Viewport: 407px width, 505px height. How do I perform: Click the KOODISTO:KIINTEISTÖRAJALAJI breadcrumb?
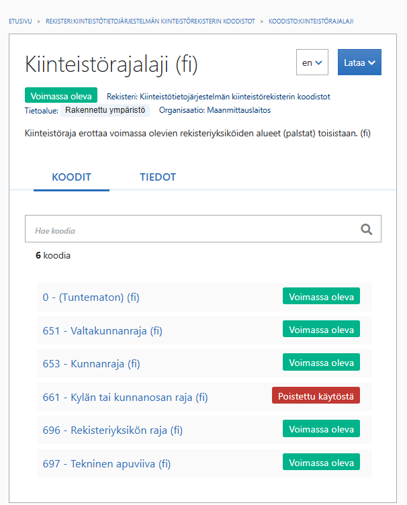coord(311,21)
